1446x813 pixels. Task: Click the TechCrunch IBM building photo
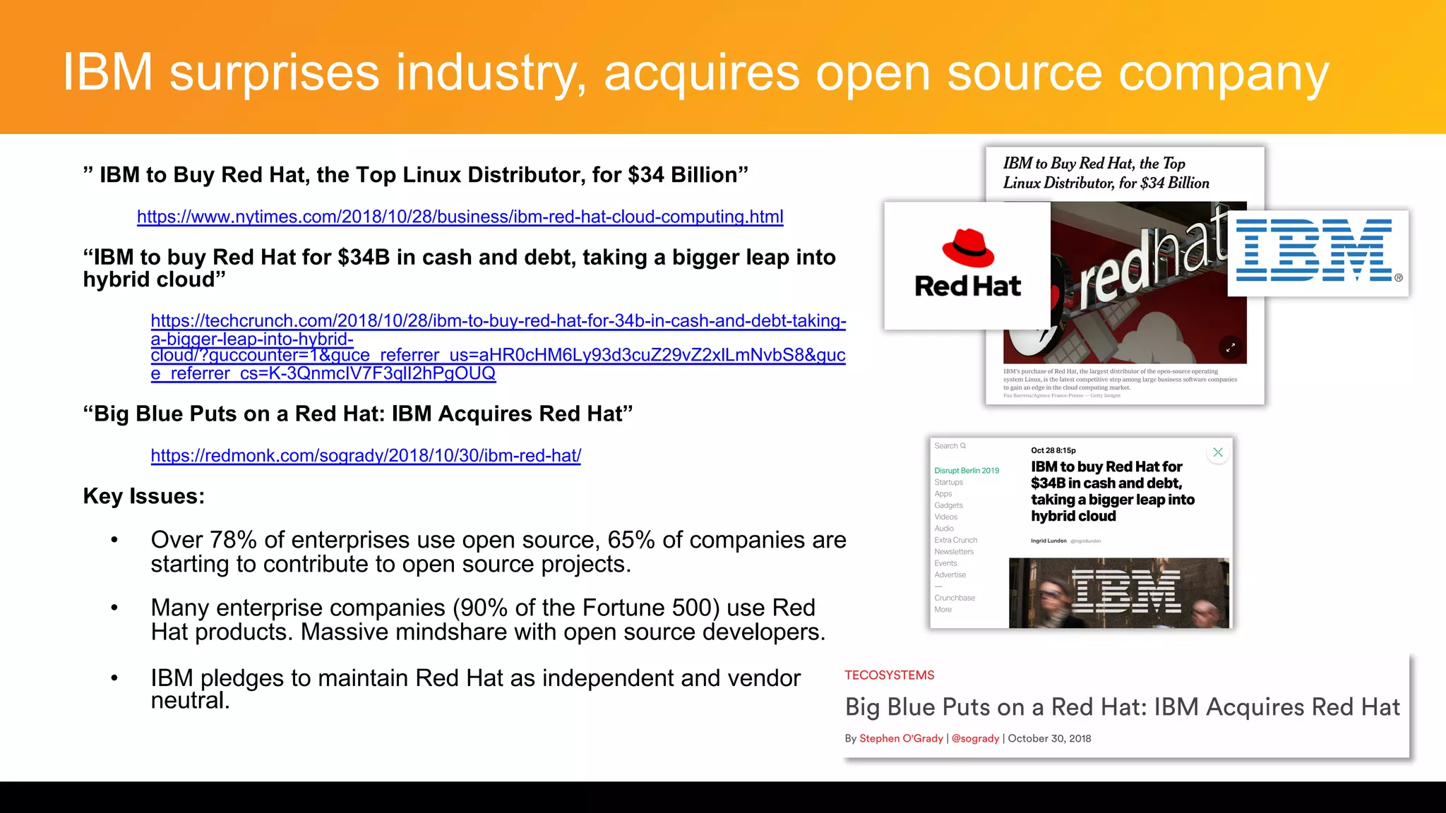pos(1119,593)
